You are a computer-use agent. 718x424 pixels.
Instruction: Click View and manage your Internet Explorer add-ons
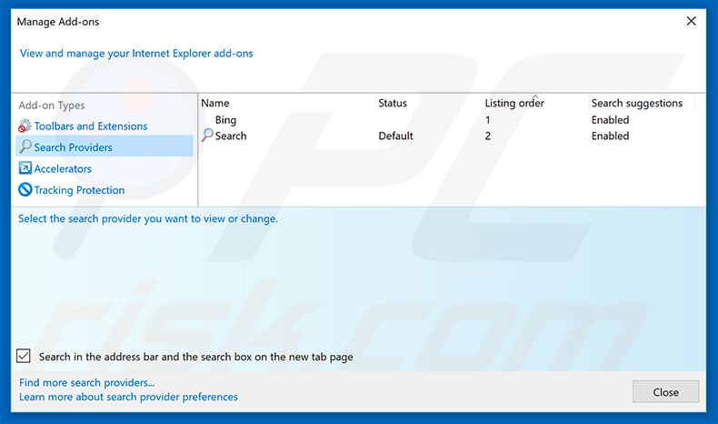click(x=136, y=53)
